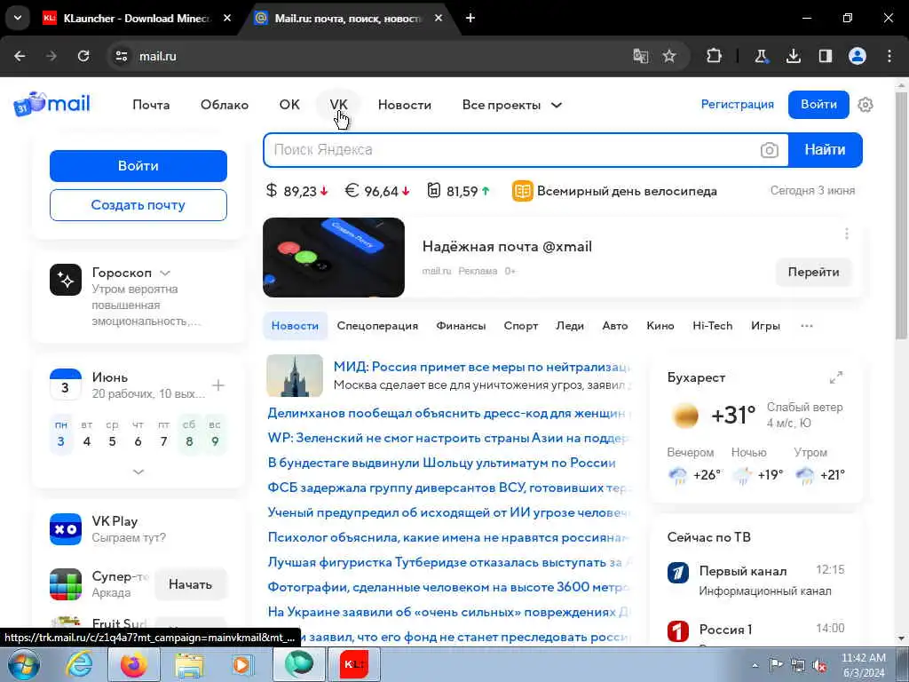
Task: Open Windows Start button
Action: click(23, 664)
